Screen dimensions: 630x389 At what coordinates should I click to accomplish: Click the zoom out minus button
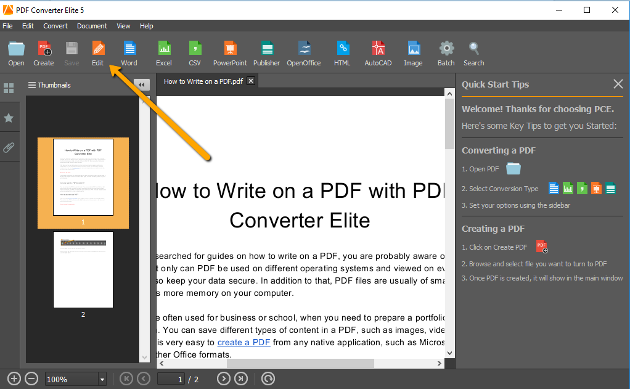pyautogui.click(x=31, y=379)
